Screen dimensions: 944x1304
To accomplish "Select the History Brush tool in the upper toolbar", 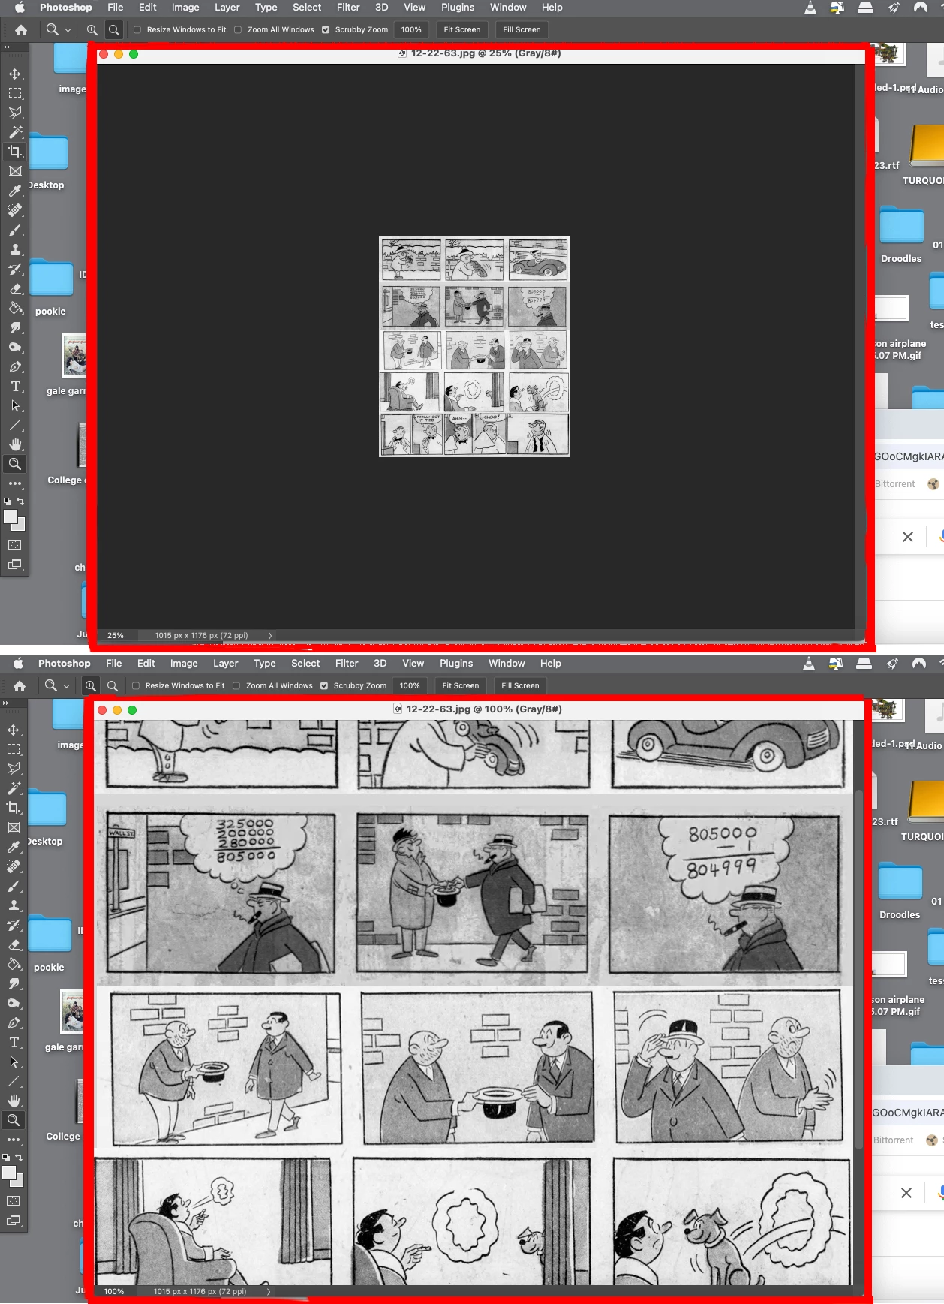I will point(15,269).
